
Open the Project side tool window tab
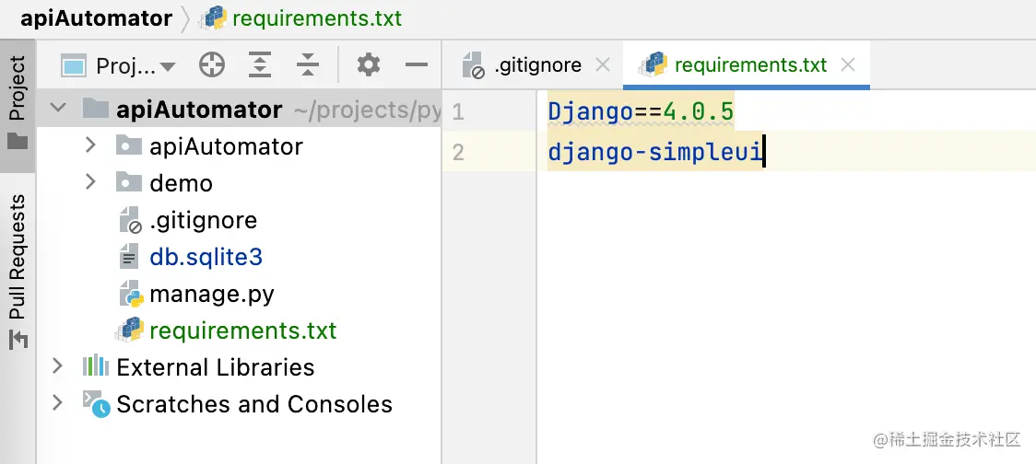[x=18, y=104]
